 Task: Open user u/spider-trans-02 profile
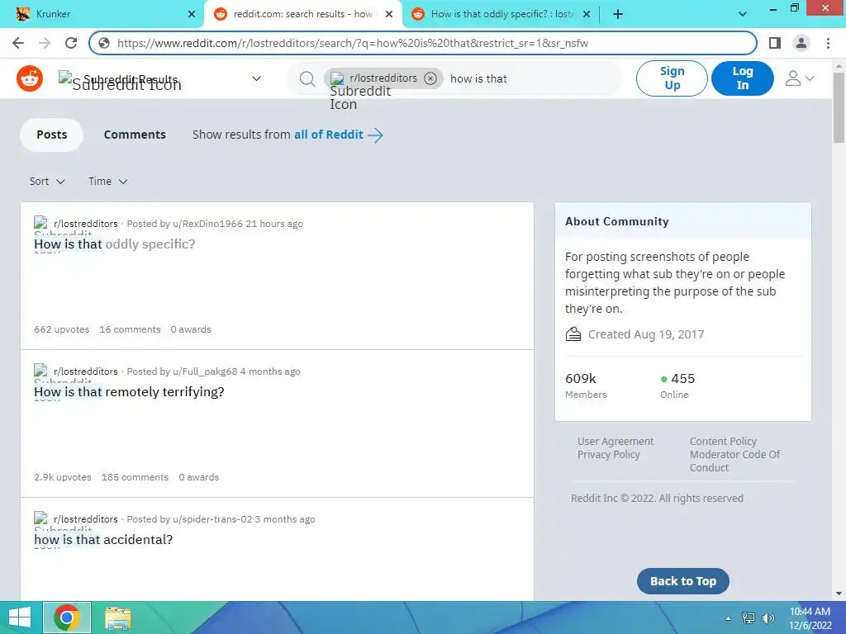pos(212,519)
